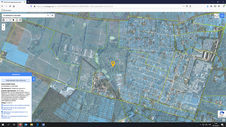Image resolution: width=226 pixels, height=127 pixels.
Task: Select the distance measurement tool
Action: pos(7,20)
